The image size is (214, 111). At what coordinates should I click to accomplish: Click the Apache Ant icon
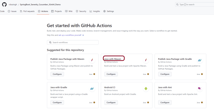pos(200,89)
